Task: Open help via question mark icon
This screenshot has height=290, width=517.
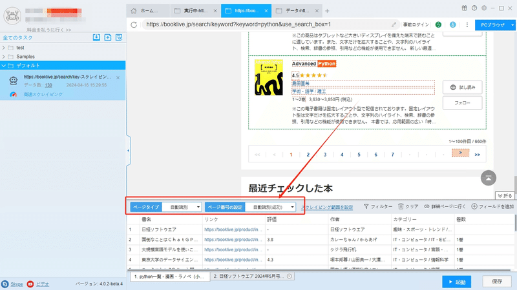Action: 474,8
